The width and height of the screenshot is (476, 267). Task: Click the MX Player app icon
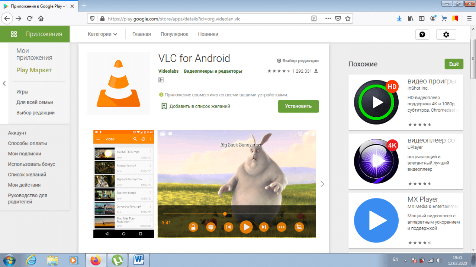pyautogui.click(x=376, y=220)
